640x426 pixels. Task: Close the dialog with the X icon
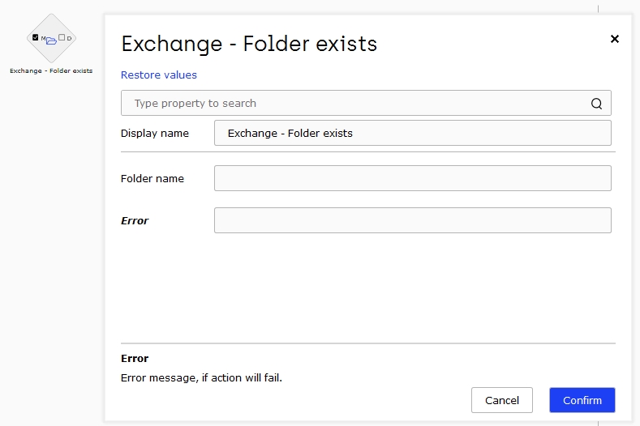(x=615, y=39)
